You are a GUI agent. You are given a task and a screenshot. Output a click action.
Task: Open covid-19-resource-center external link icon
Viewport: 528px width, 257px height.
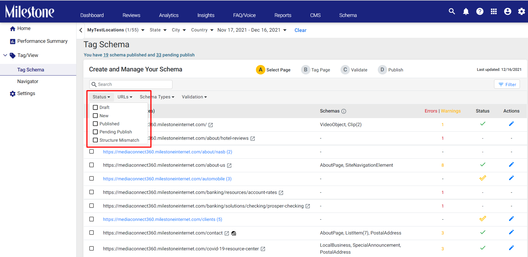tap(263, 249)
